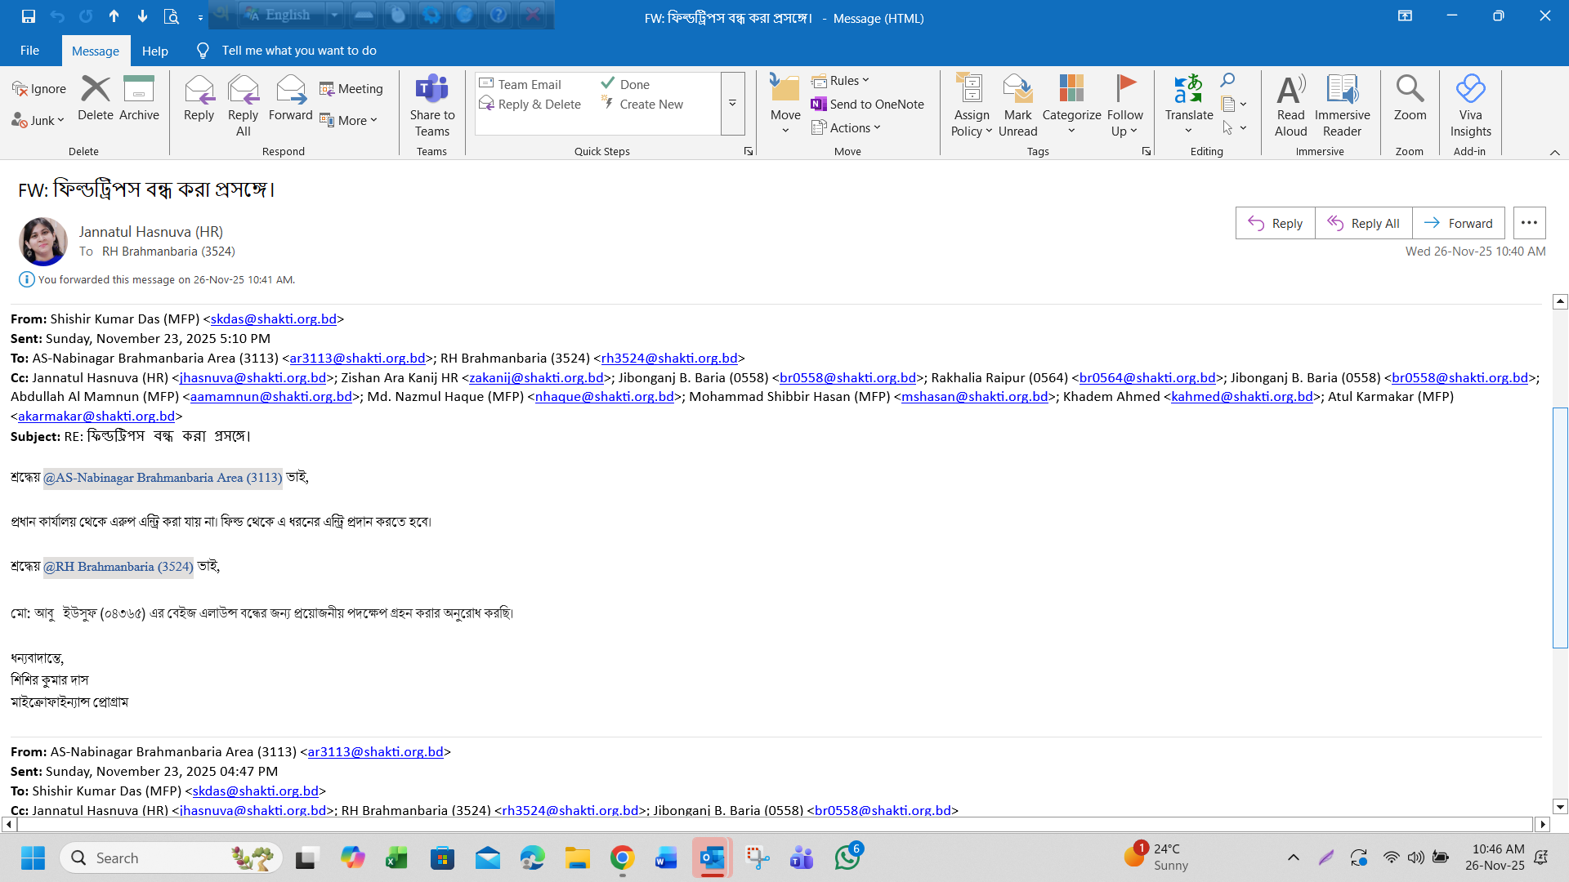Viewport: 1569px width, 882px height.
Task: Open WhatsApp from the taskbar
Action: (847, 858)
